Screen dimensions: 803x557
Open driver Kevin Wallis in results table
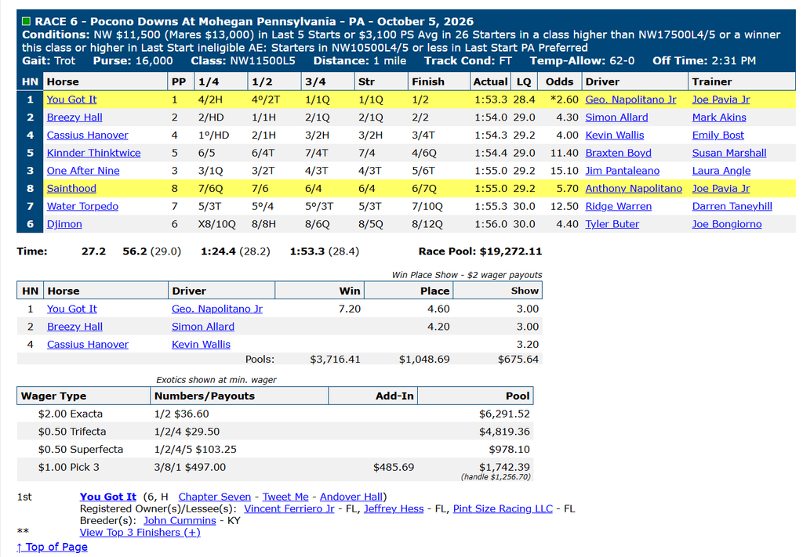(615, 136)
